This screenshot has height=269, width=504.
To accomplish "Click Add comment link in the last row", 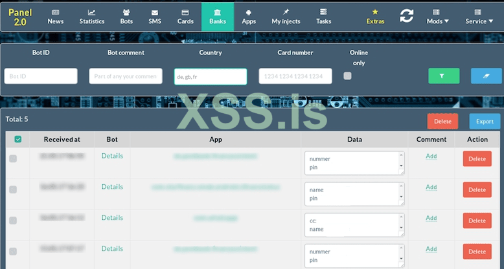I will tap(431, 249).
